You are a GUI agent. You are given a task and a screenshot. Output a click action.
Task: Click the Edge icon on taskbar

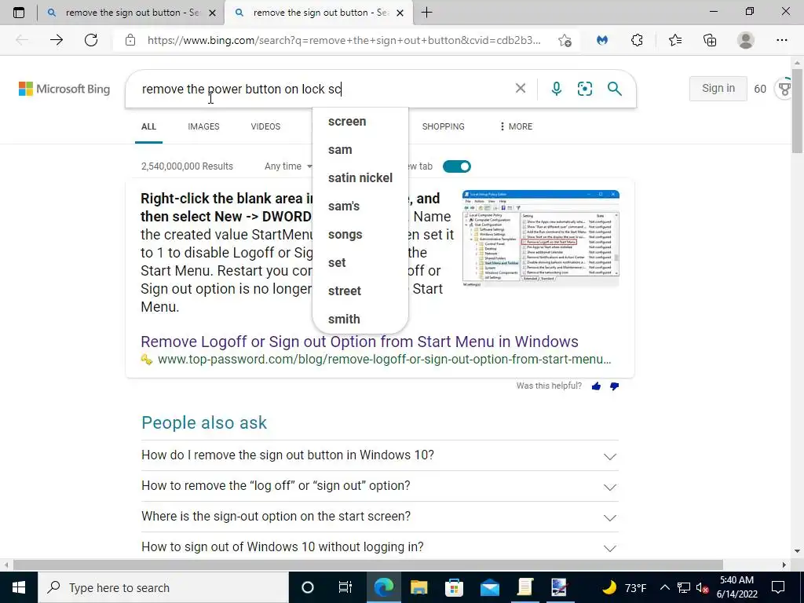pos(383,587)
